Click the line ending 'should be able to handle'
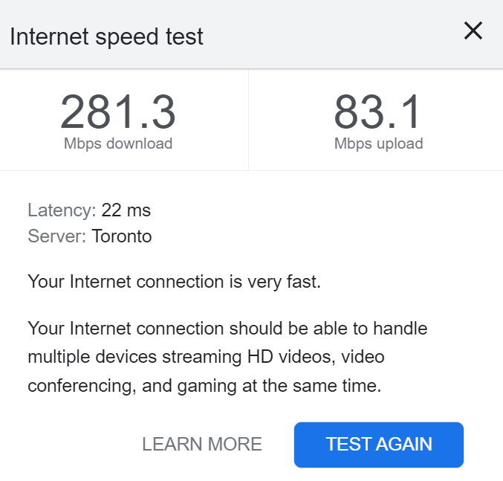Image resolution: width=503 pixels, height=481 pixels. [x=227, y=328]
